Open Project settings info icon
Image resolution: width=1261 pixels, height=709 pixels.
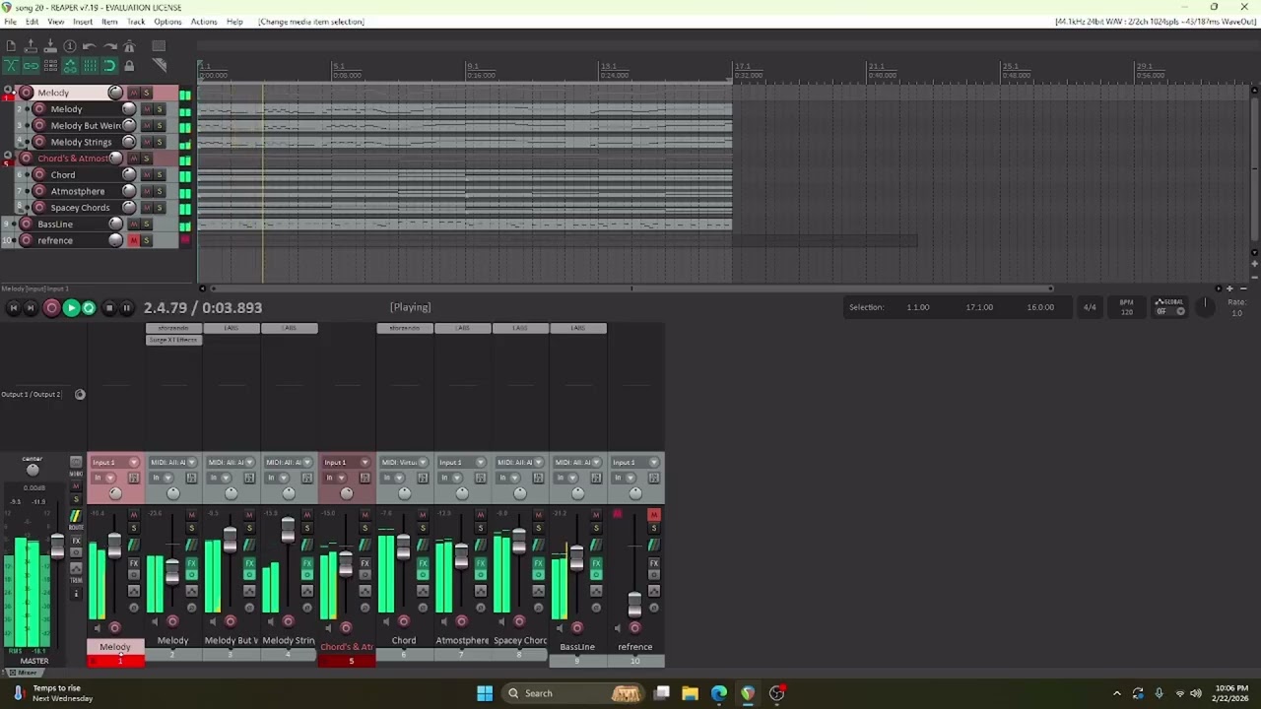70,46
